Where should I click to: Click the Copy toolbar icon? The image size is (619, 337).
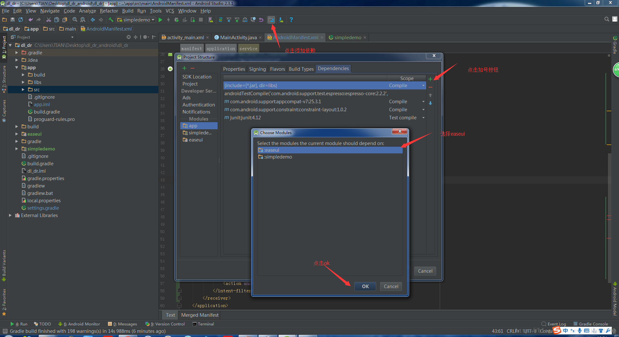[57, 20]
